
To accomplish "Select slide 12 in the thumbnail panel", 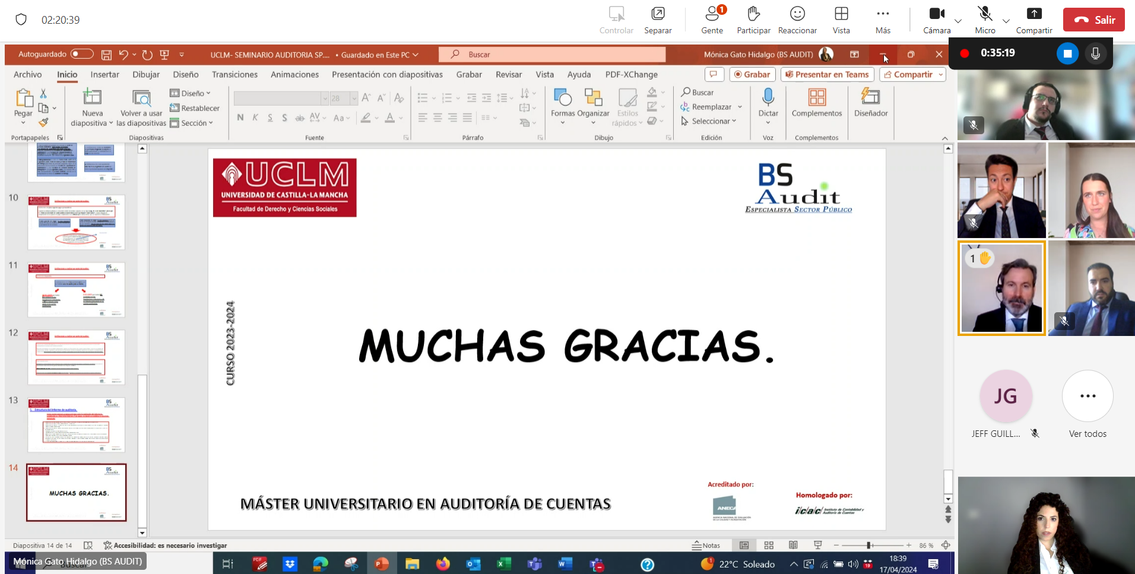I will tap(76, 357).
